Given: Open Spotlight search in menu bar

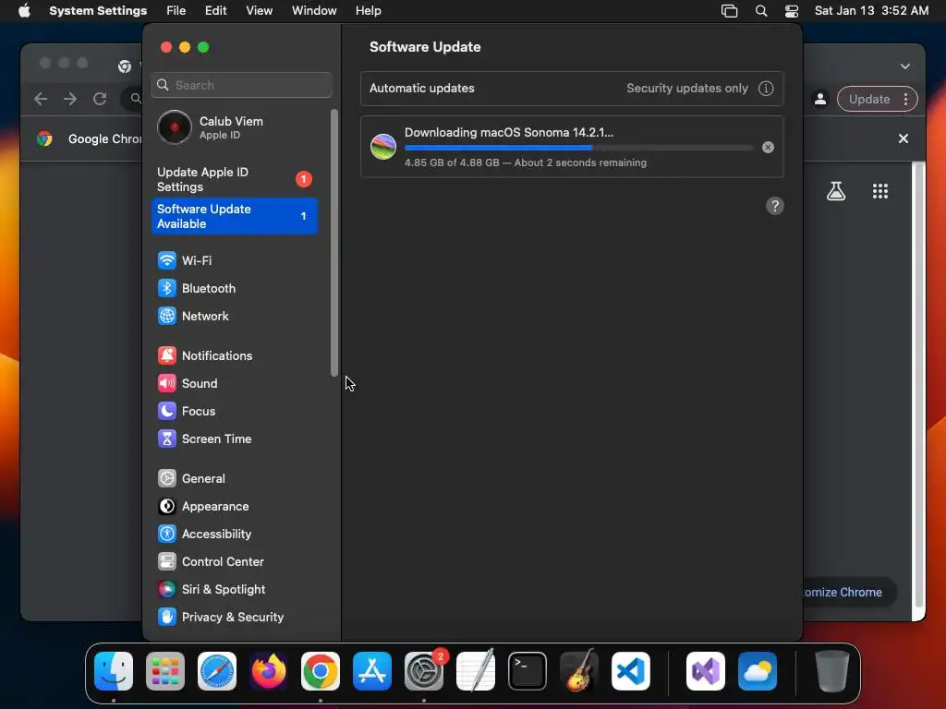Looking at the screenshot, I should coord(761,11).
